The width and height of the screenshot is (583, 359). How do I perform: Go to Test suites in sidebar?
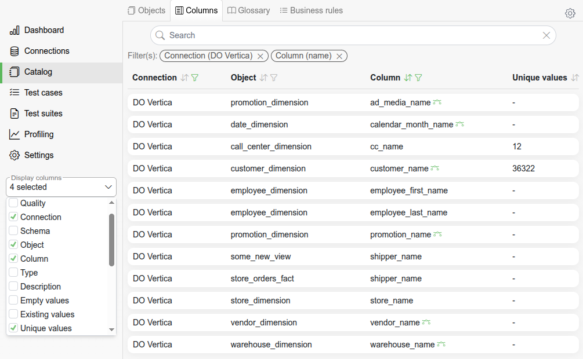[x=43, y=113]
